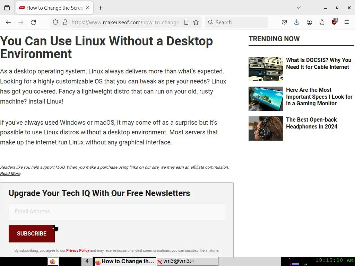Go back to the previous page
The width and height of the screenshot is (355, 266).
8,22
